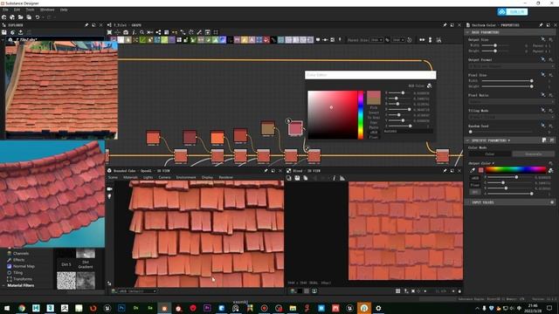Click Invert in the color editor
The width and height of the screenshot is (559, 314).
pos(373,113)
